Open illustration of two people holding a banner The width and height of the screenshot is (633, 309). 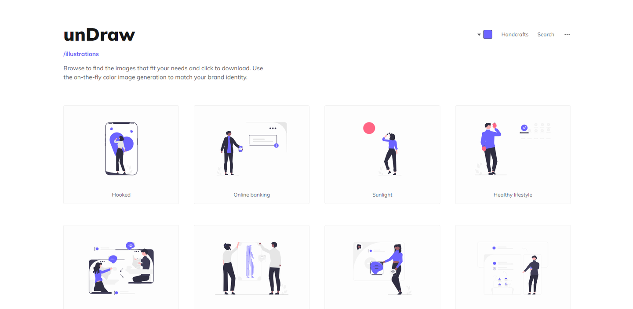point(251,267)
